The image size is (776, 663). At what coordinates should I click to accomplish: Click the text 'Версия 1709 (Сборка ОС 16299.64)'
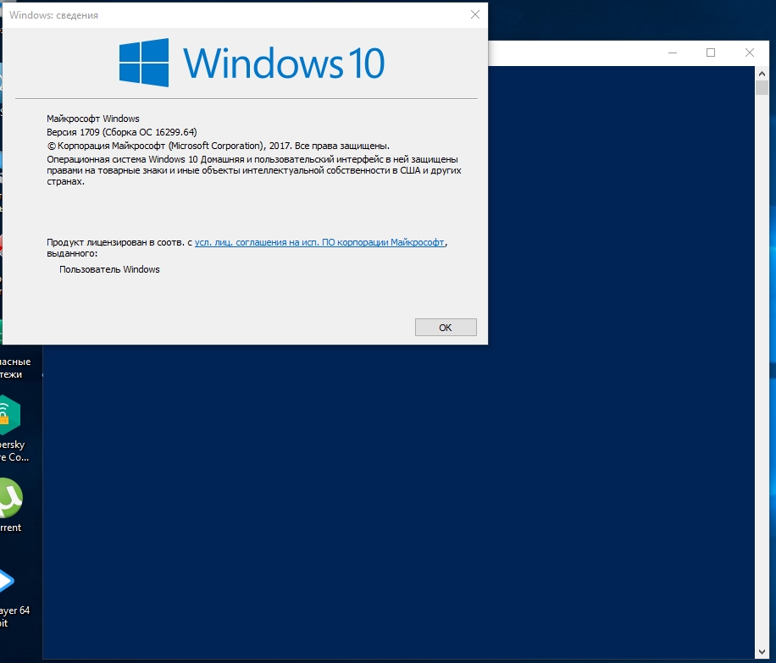(x=122, y=132)
